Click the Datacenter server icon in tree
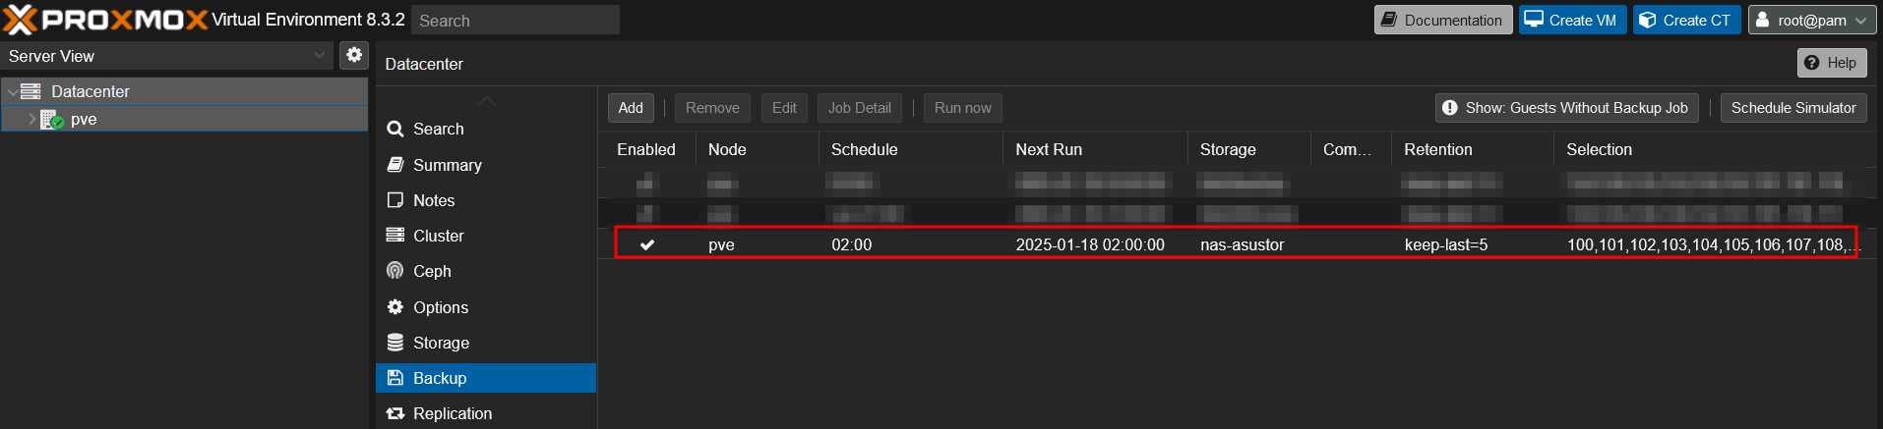This screenshot has height=429, width=1883. coord(30,91)
